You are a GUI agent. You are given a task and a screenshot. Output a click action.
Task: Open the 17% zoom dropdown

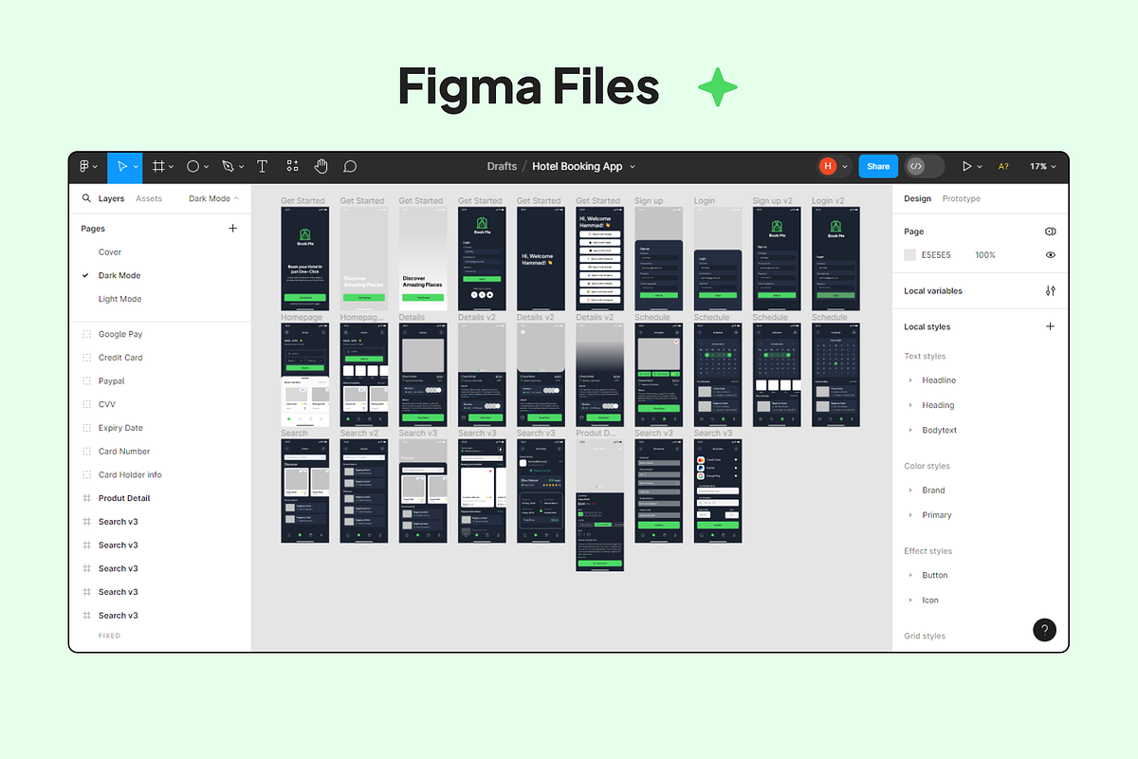pos(1043,166)
